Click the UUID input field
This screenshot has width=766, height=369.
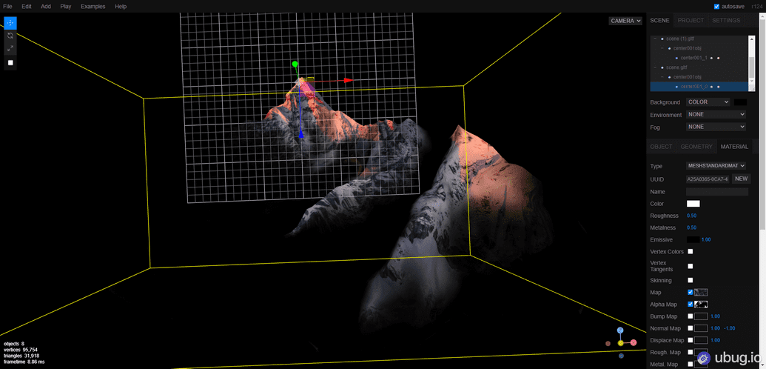click(708, 179)
